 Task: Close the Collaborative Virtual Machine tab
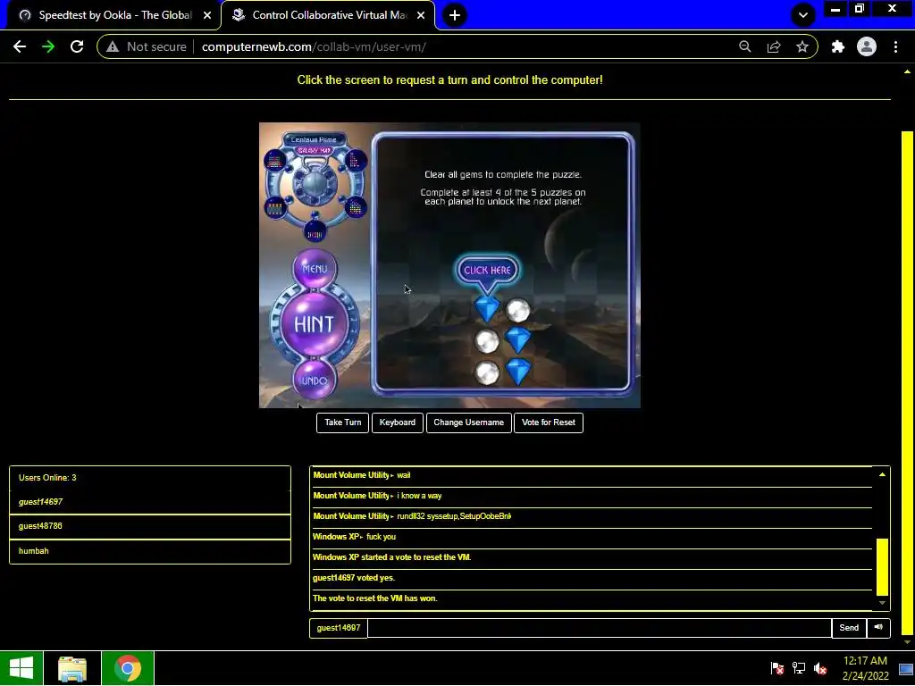[x=421, y=15]
